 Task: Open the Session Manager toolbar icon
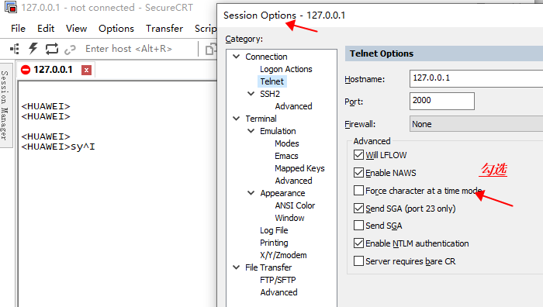[15, 49]
